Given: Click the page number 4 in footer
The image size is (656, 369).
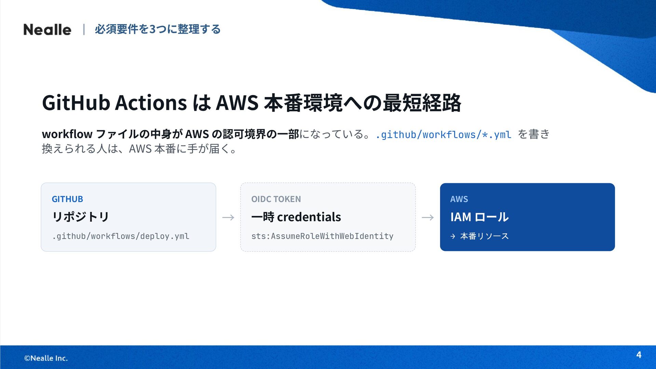Looking at the screenshot, I should 639,355.
